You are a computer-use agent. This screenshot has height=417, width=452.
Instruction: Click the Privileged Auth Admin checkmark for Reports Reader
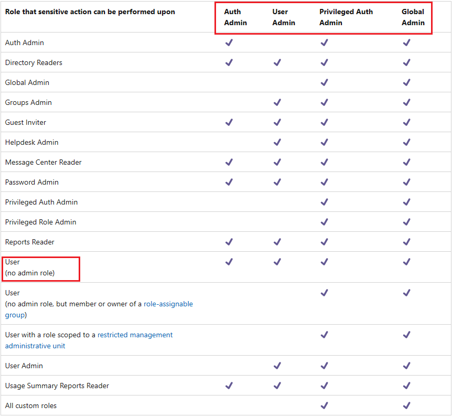(x=324, y=242)
